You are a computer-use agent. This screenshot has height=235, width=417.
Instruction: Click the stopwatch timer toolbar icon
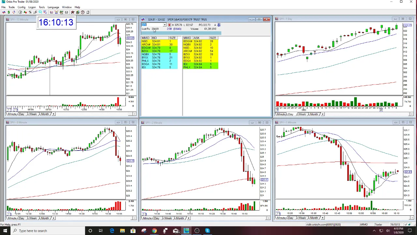(x=83, y=12)
